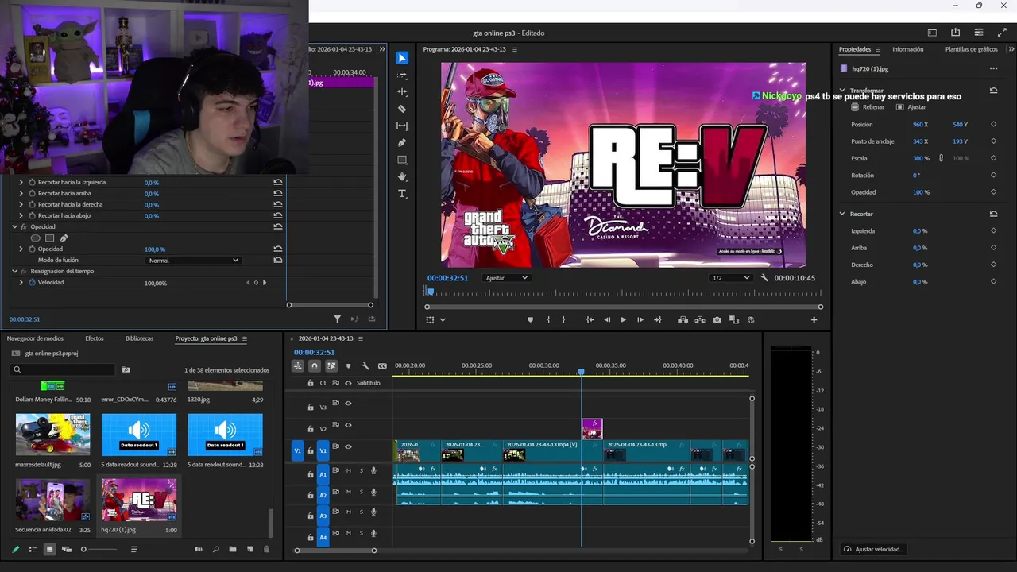
Task: Toggle insert sequences as nests
Action: tap(298, 366)
